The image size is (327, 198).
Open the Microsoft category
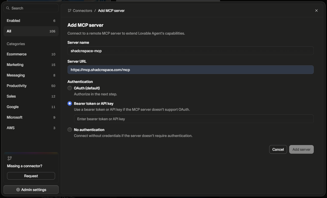[x=31, y=117]
